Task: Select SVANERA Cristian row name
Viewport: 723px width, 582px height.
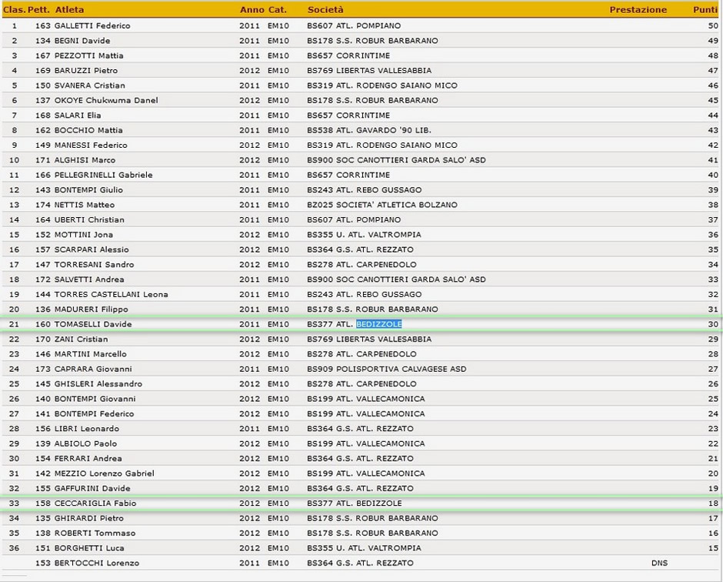Action: pos(90,85)
